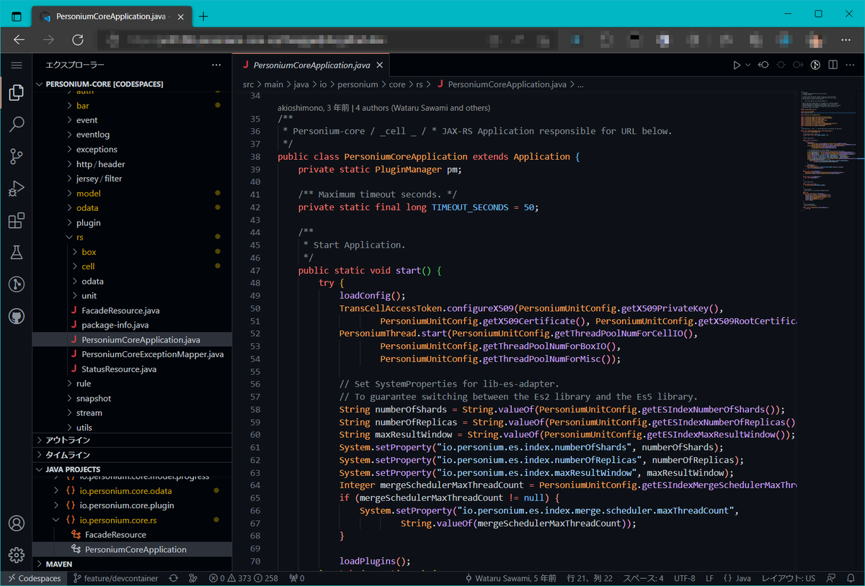Collapse the rs folder

pos(133,238)
